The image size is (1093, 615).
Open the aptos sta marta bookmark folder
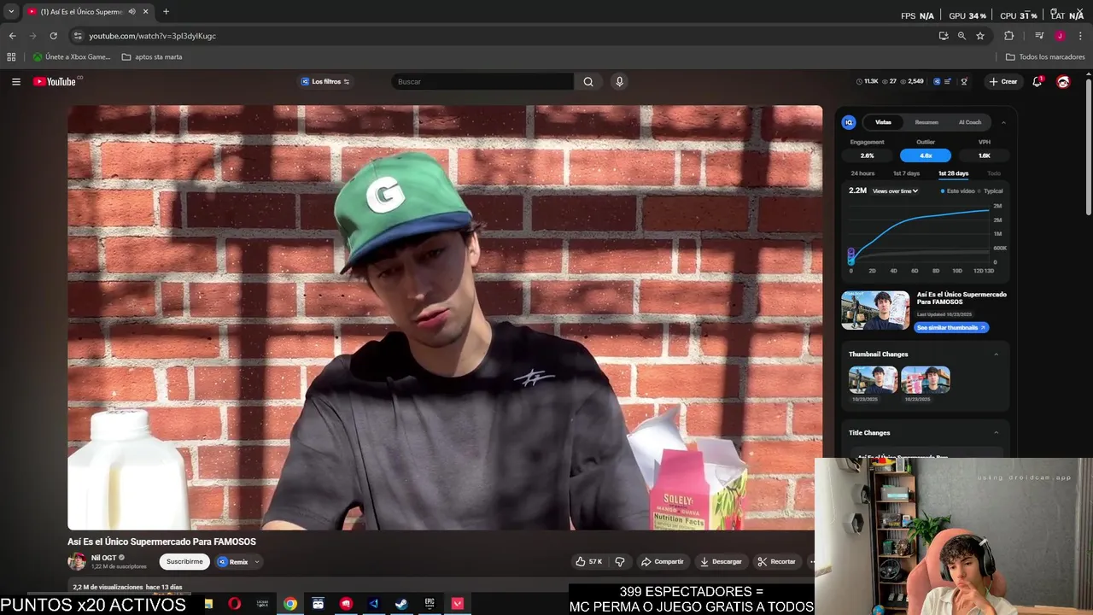tap(152, 57)
